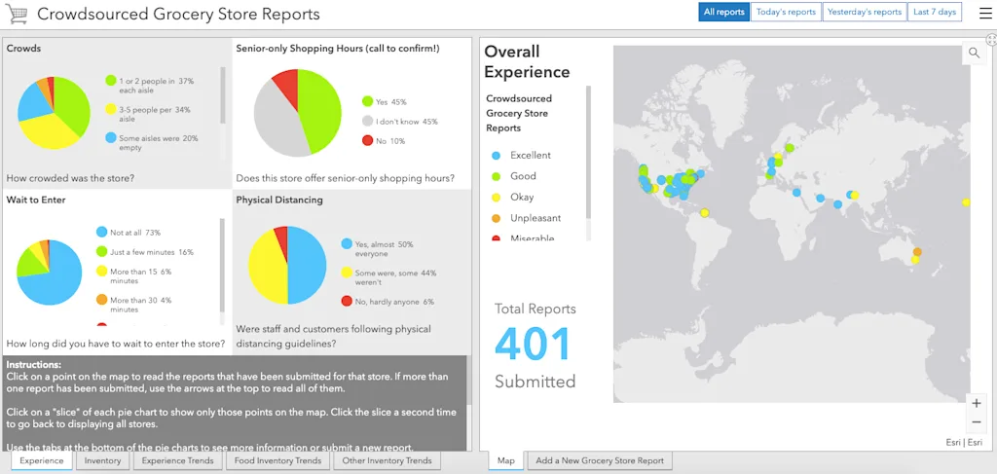Screen dimensions: 997x474
Task: Click the yellow slice in Physical Distancing chart
Action: [266, 268]
